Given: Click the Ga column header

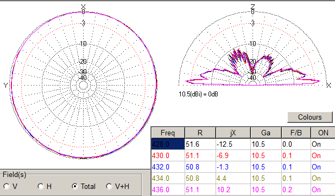Looking at the screenshot, I should [x=266, y=133].
